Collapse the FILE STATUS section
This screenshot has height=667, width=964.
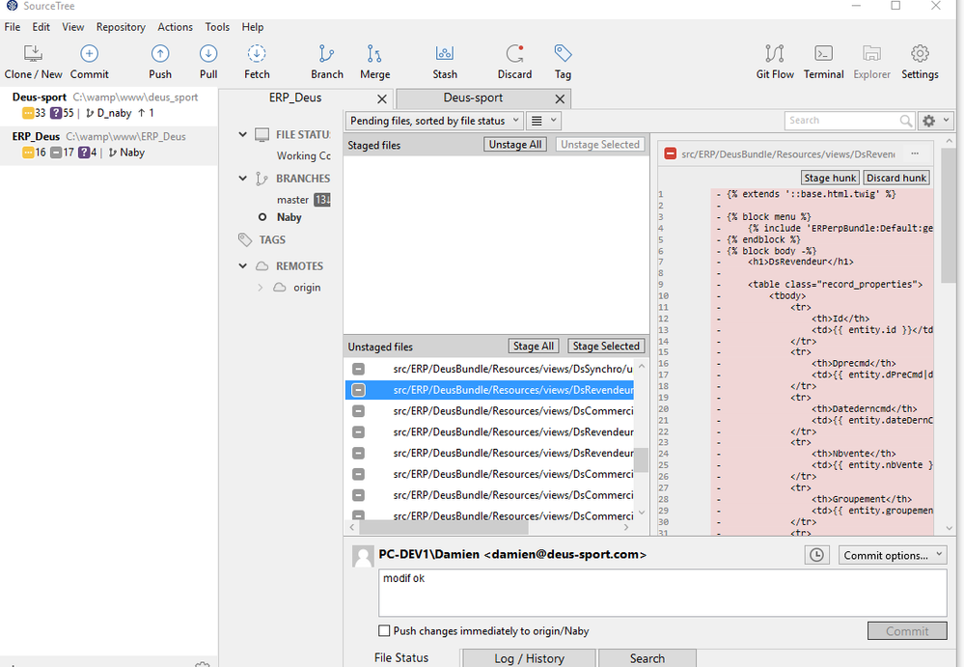(x=243, y=134)
